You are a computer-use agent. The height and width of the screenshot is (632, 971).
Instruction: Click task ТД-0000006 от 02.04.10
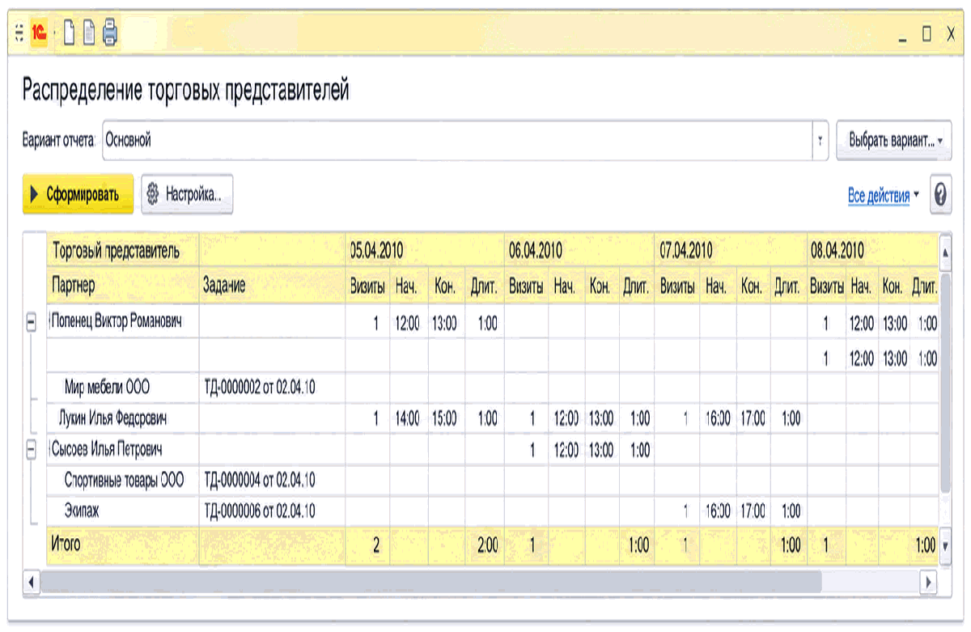tap(260, 511)
